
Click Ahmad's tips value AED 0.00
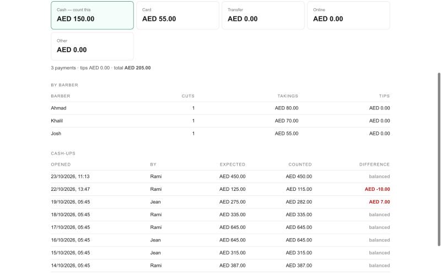pos(380,108)
